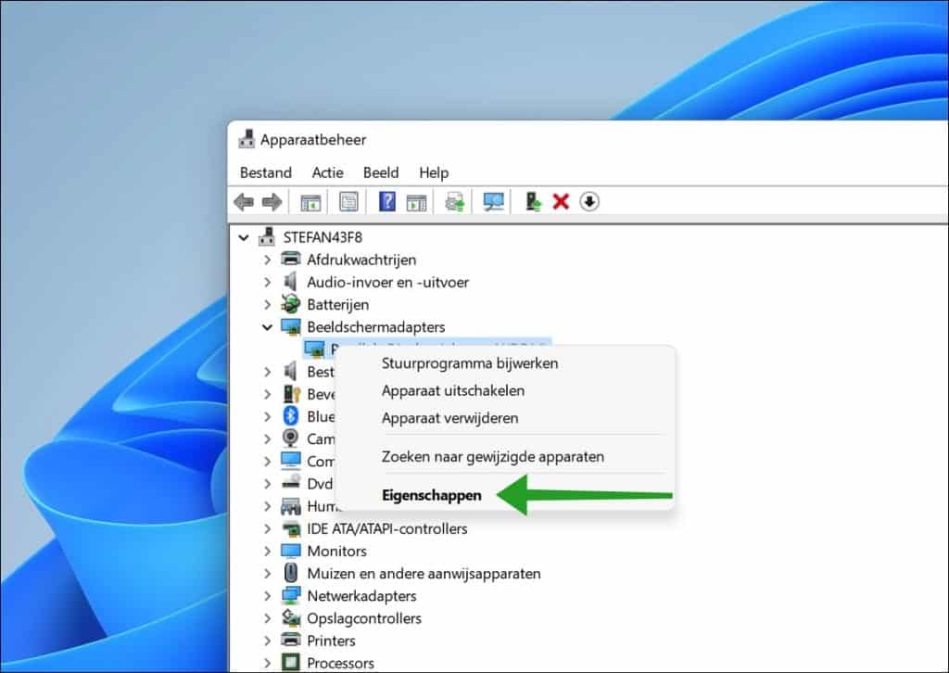Select the Monitors tree item
This screenshot has height=673, width=949.
[x=336, y=551]
